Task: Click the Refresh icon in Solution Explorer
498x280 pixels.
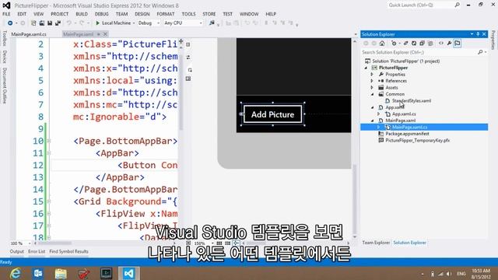Action: [x=414, y=44]
